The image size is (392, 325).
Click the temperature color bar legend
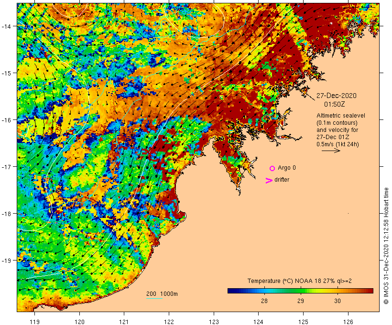[x=300, y=291]
